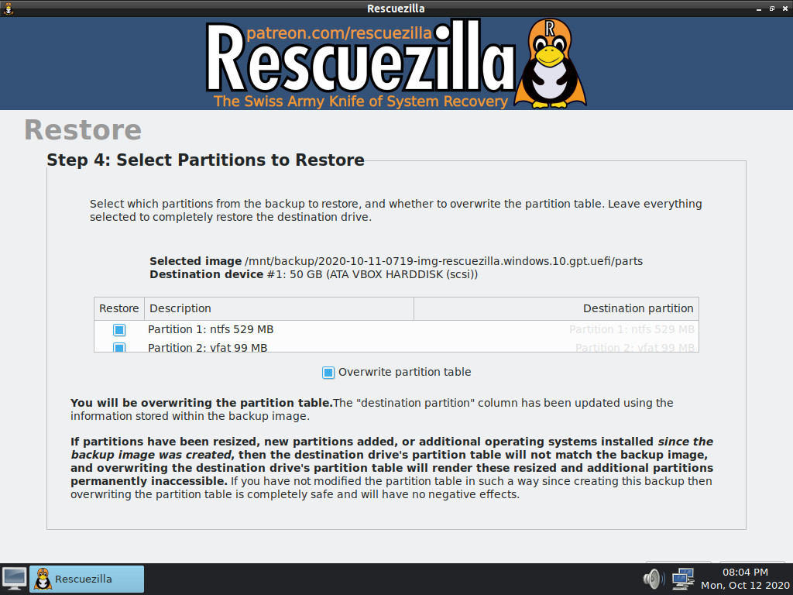793x595 pixels.
Task: Click the Step 4: Select Partitions heading
Action: pyautogui.click(x=205, y=160)
